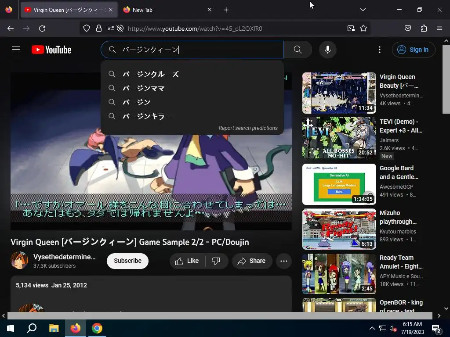Open muted volume tray icon
Screen dimensions: 450x337
point(393,328)
